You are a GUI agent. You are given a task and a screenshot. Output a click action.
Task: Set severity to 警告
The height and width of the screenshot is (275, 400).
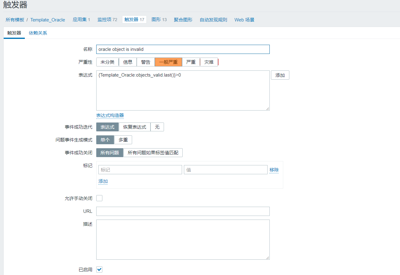coord(146,62)
